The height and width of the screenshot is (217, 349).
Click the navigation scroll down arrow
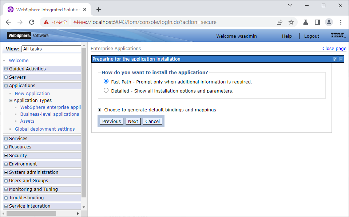click(x=84, y=207)
